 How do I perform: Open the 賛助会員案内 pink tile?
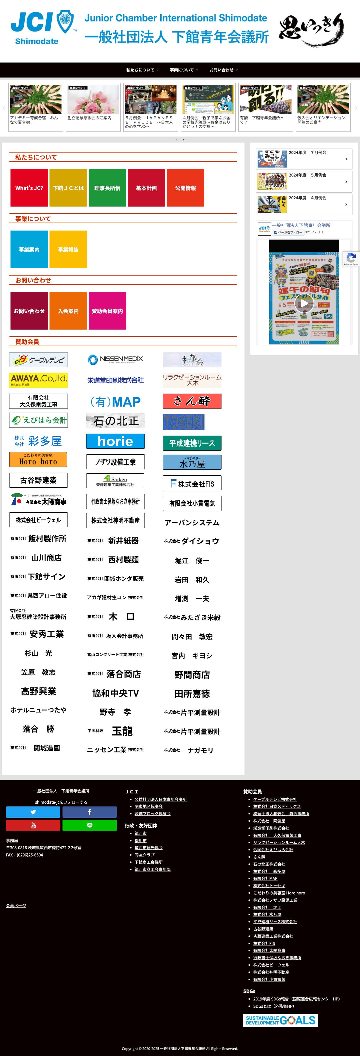pos(107,311)
